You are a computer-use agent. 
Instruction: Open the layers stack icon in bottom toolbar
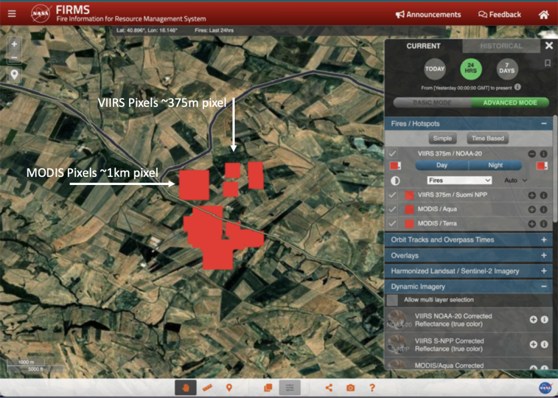(x=268, y=387)
